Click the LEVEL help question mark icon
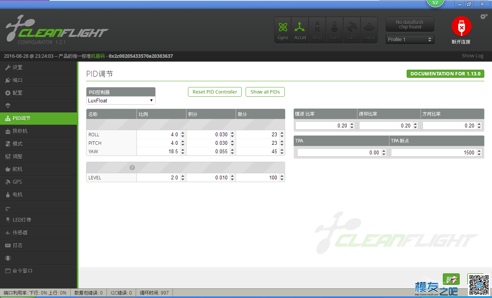The height and width of the screenshot is (298, 492). (x=132, y=167)
